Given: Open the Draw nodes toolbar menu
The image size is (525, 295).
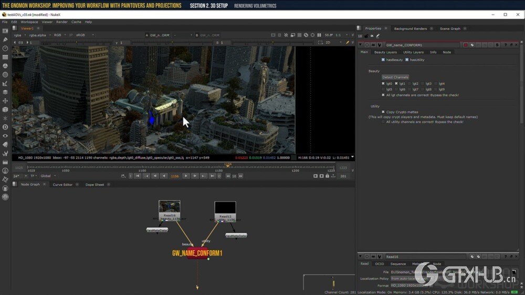Looking at the screenshot, I should click(x=5, y=39).
